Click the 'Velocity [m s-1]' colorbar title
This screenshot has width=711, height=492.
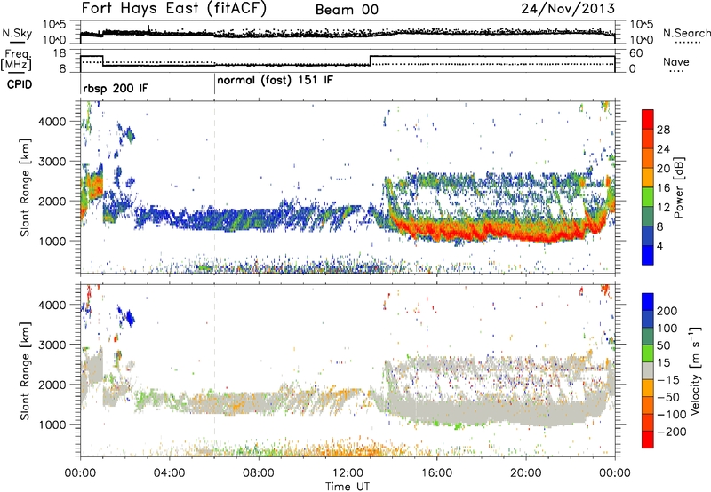tap(695, 370)
